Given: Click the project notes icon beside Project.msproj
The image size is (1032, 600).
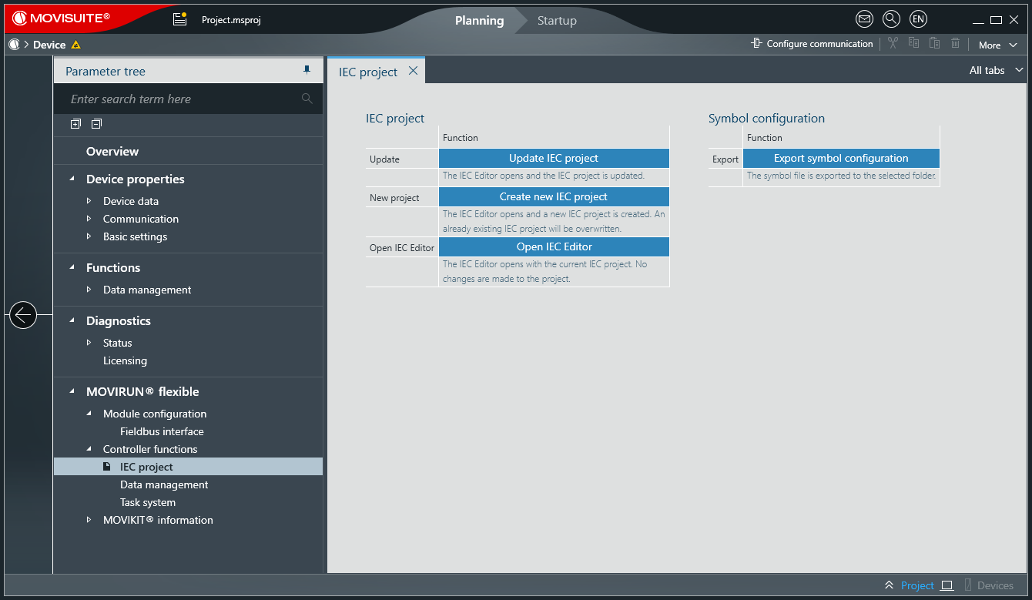Looking at the screenshot, I should click(179, 19).
